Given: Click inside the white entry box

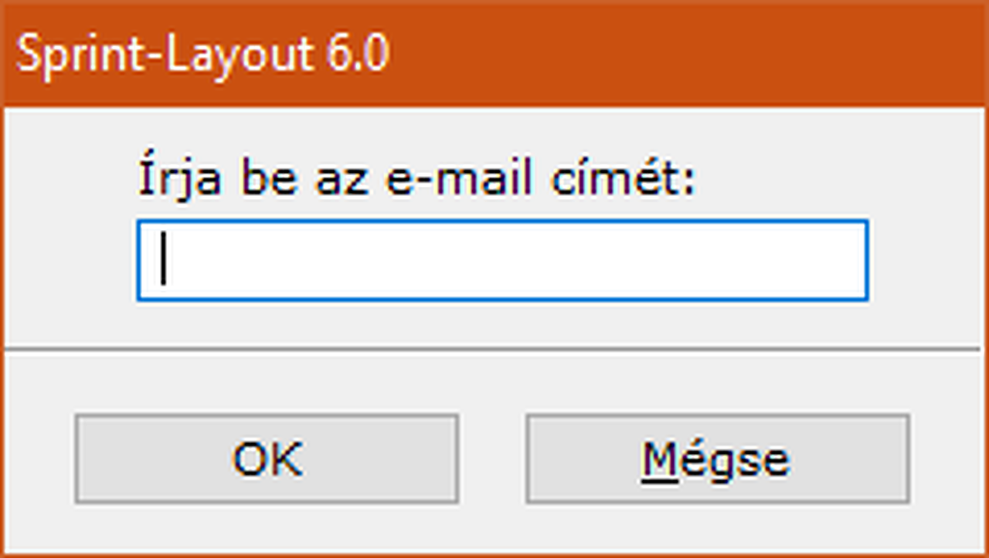Looking at the screenshot, I should pos(502,260).
